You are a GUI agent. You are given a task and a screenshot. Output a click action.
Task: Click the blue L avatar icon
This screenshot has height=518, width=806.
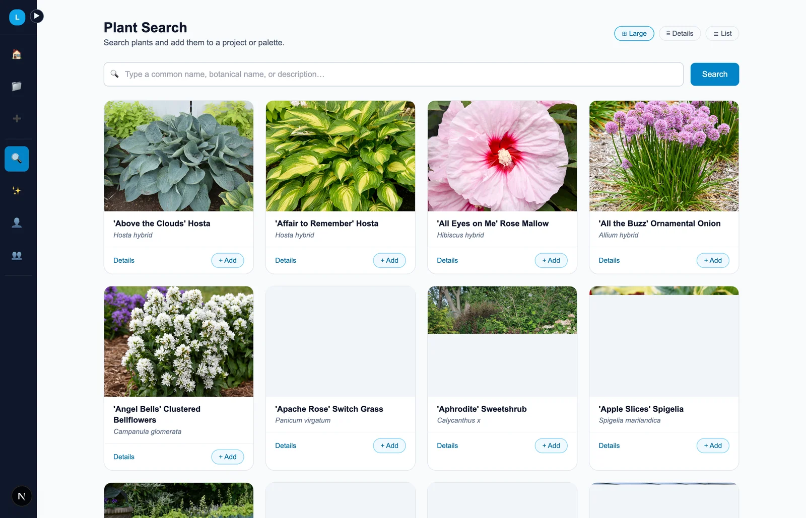[17, 17]
